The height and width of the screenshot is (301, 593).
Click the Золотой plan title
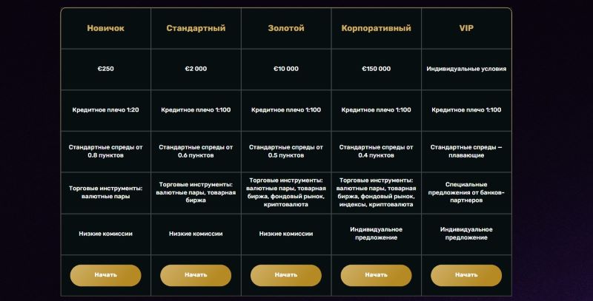(285, 28)
